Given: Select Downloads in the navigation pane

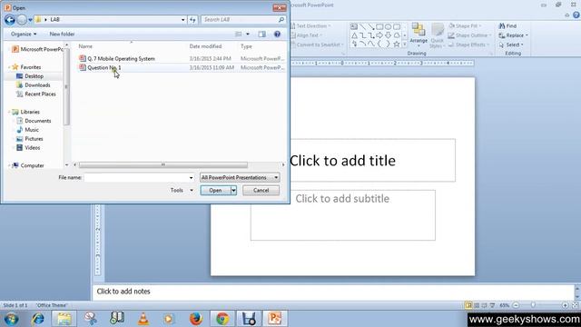Looking at the screenshot, I should coord(37,85).
